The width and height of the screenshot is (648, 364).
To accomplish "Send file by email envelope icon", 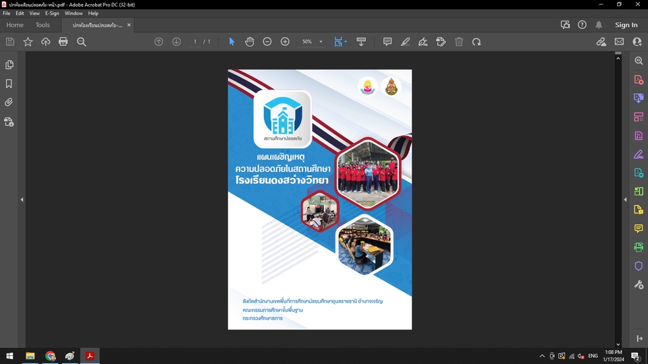I will pos(619,42).
